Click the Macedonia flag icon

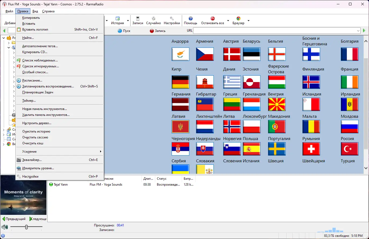pyautogui.click(x=277, y=104)
